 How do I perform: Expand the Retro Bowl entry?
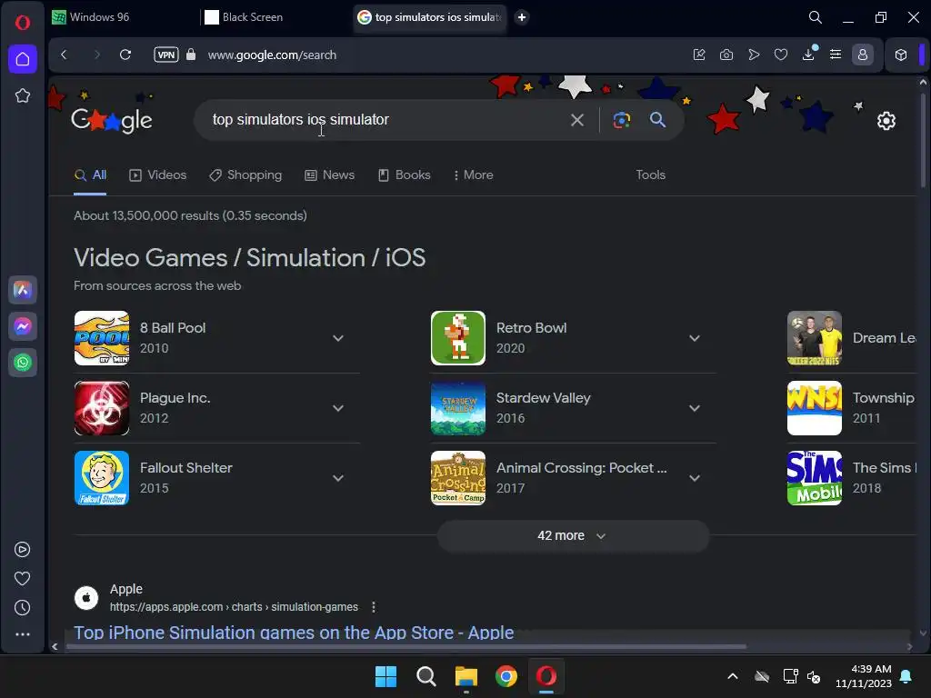click(694, 338)
